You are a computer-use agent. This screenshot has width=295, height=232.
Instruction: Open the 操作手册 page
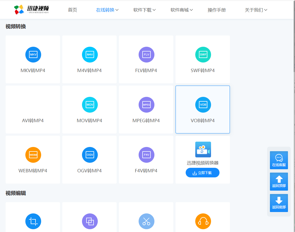tap(217, 10)
